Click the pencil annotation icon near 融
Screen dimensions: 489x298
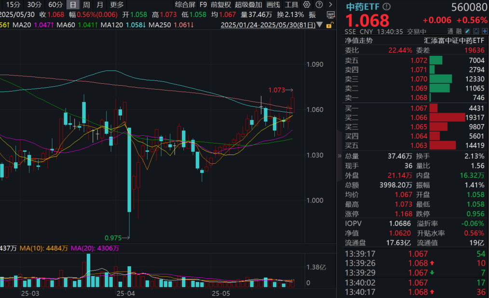point(467,30)
